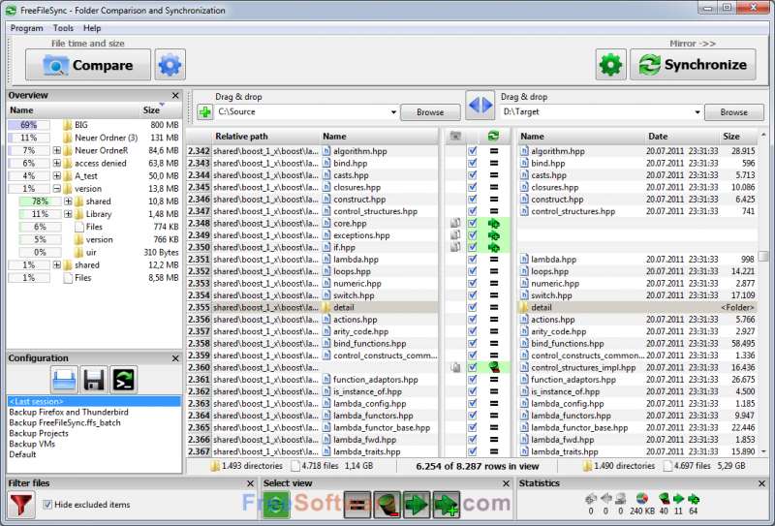Uncheck the algorithm.hpp row checkbox

473,151
